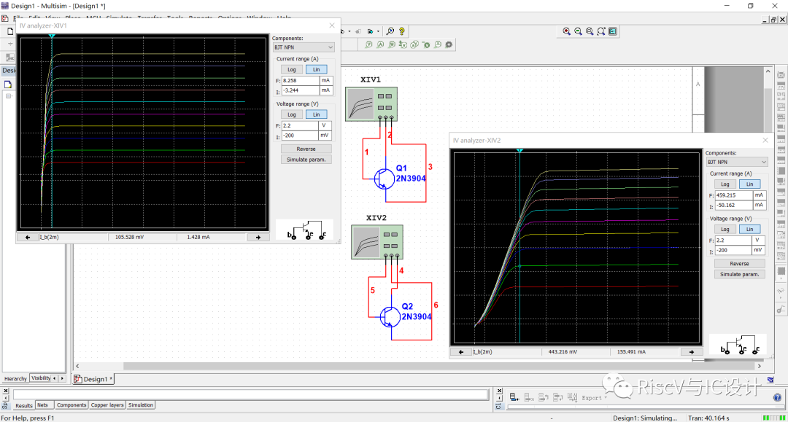
Task: Click the full screen toggle toolbar icon
Action: click(613, 31)
